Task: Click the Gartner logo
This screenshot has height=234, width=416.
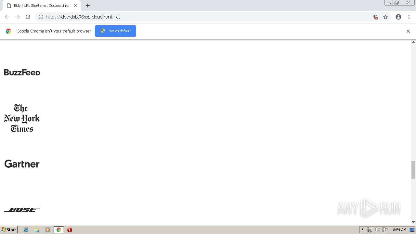Action: point(22,164)
